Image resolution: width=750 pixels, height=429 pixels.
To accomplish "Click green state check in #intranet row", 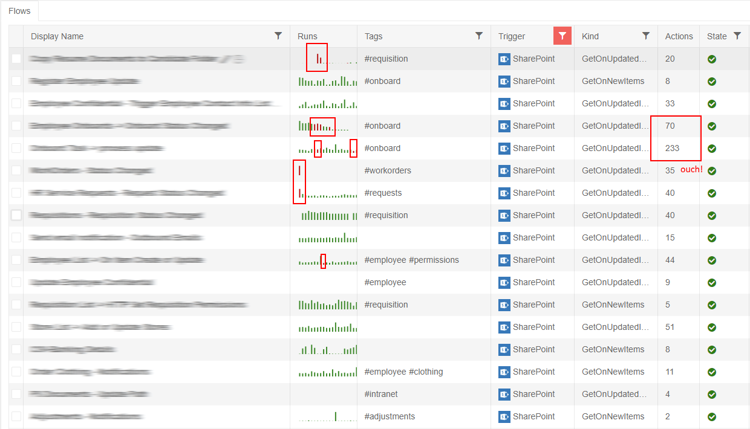I will click(x=712, y=395).
